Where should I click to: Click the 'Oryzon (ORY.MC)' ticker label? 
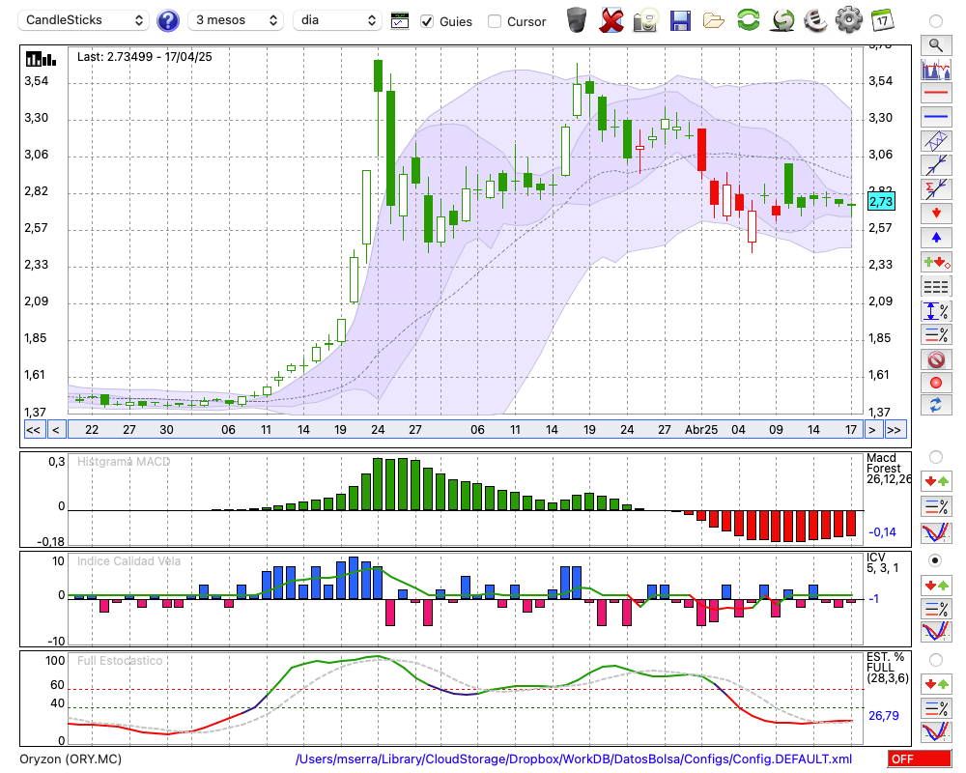tap(71, 759)
